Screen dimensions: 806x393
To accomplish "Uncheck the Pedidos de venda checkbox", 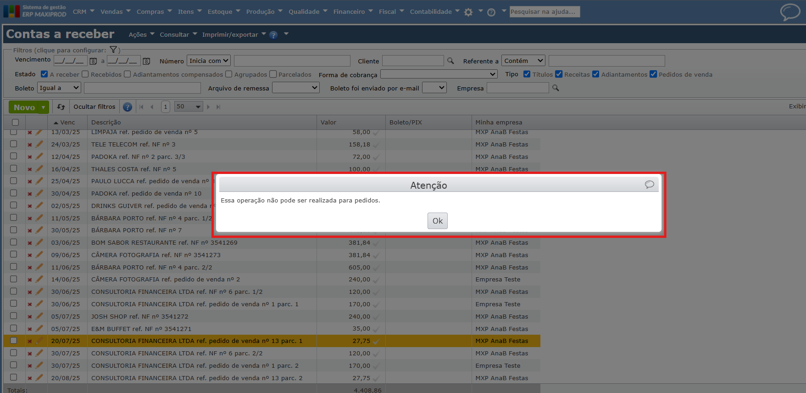I will [x=653, y=74].
